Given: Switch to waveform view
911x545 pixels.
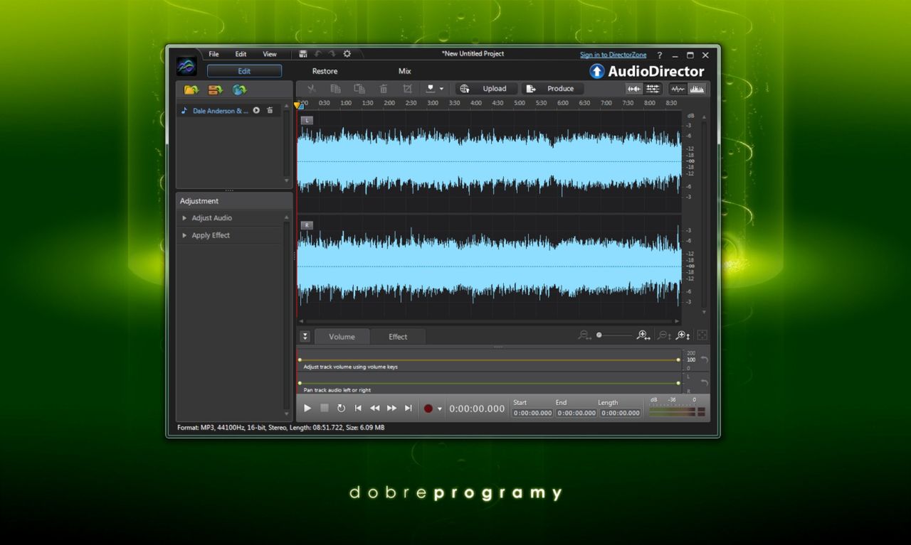Looking at the screenshot, I should coord(678,89).
